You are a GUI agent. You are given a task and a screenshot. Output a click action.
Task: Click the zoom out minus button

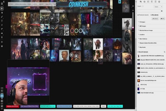coord(133,31)
